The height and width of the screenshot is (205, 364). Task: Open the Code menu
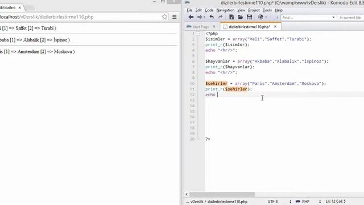209,10
